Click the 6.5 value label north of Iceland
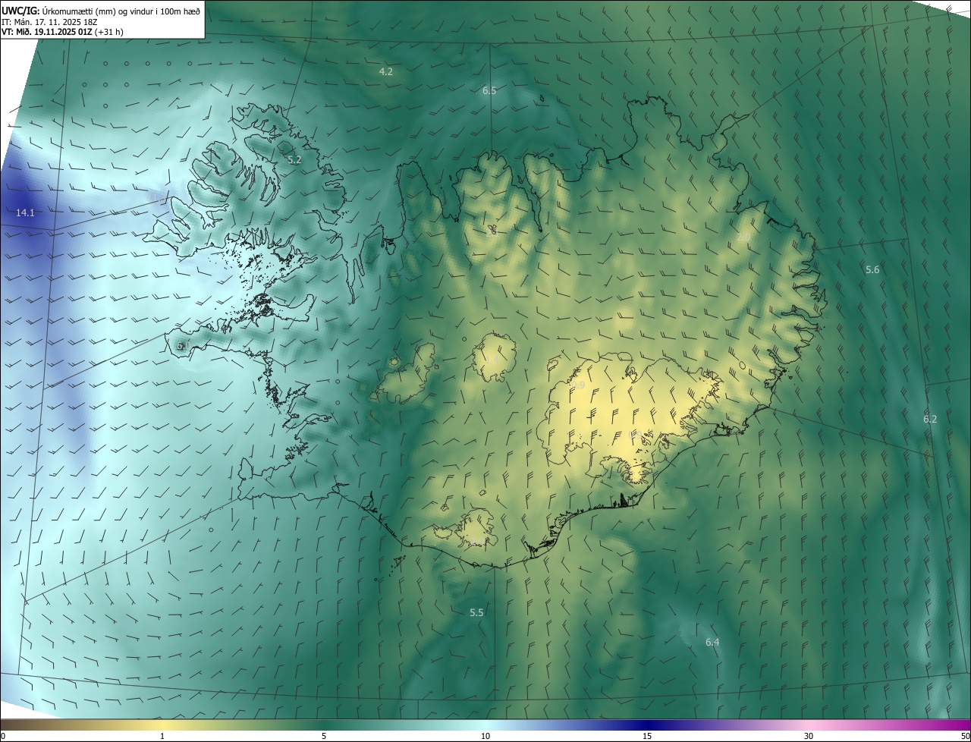971x742 pixels. click(489, 91)
